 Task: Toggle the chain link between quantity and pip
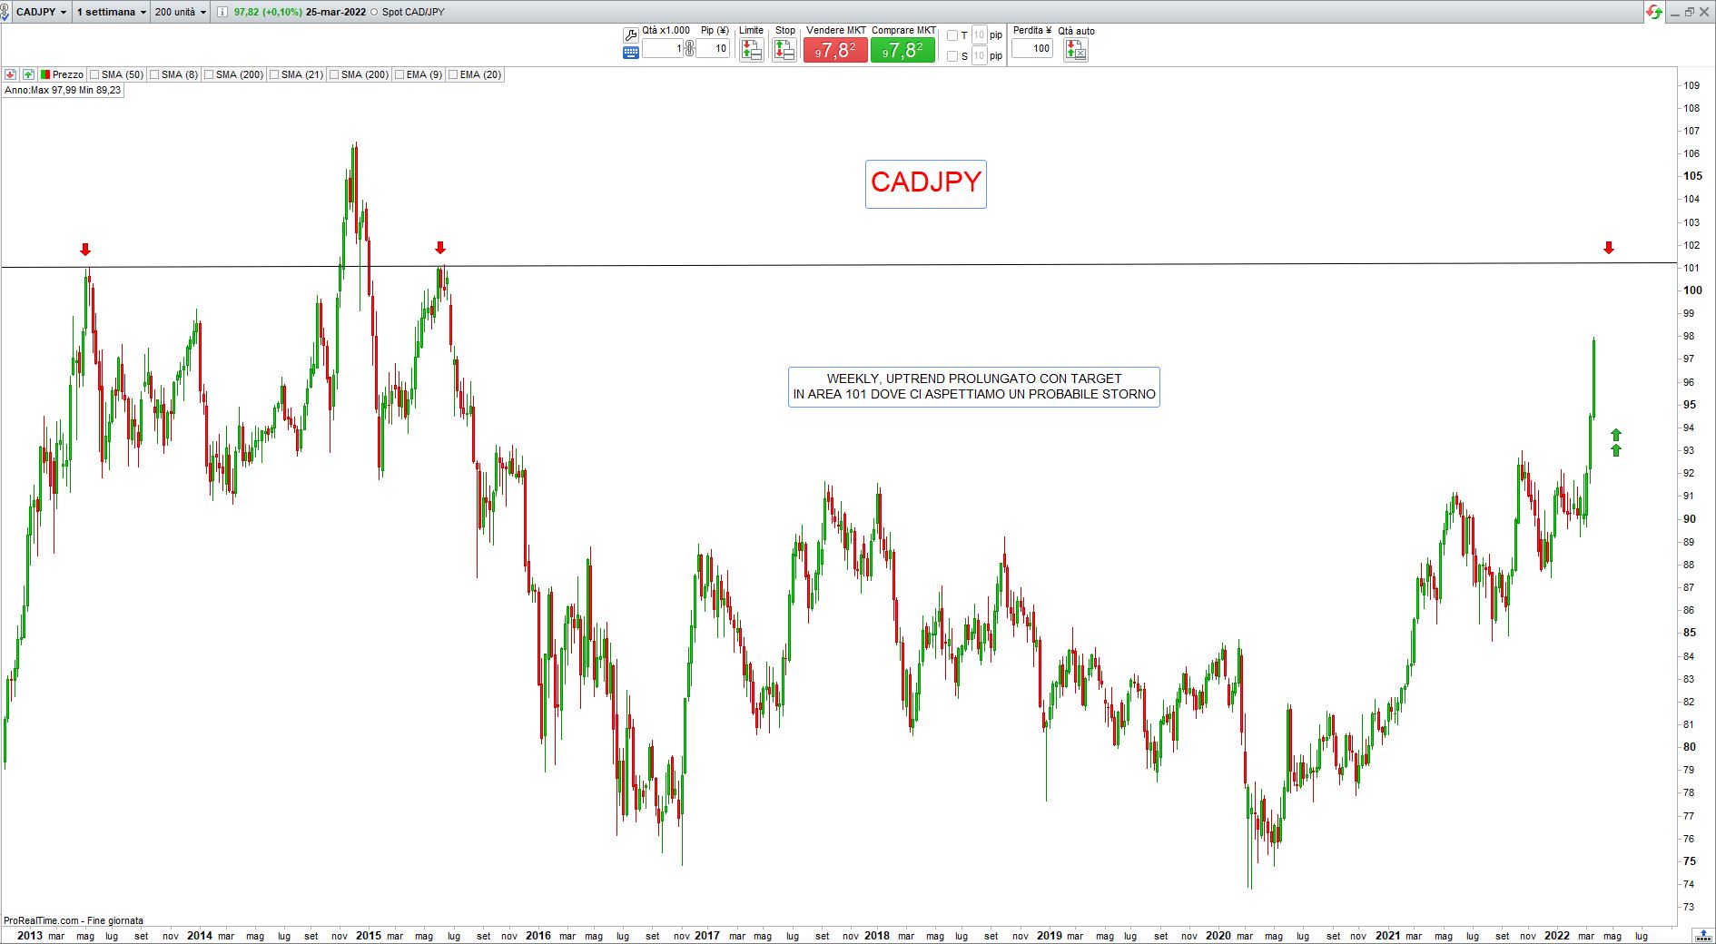(x=690, y=48)
